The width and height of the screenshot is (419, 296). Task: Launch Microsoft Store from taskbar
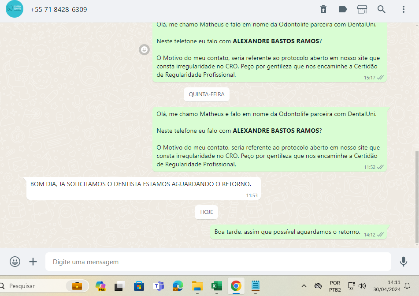[x=139, y=286]
